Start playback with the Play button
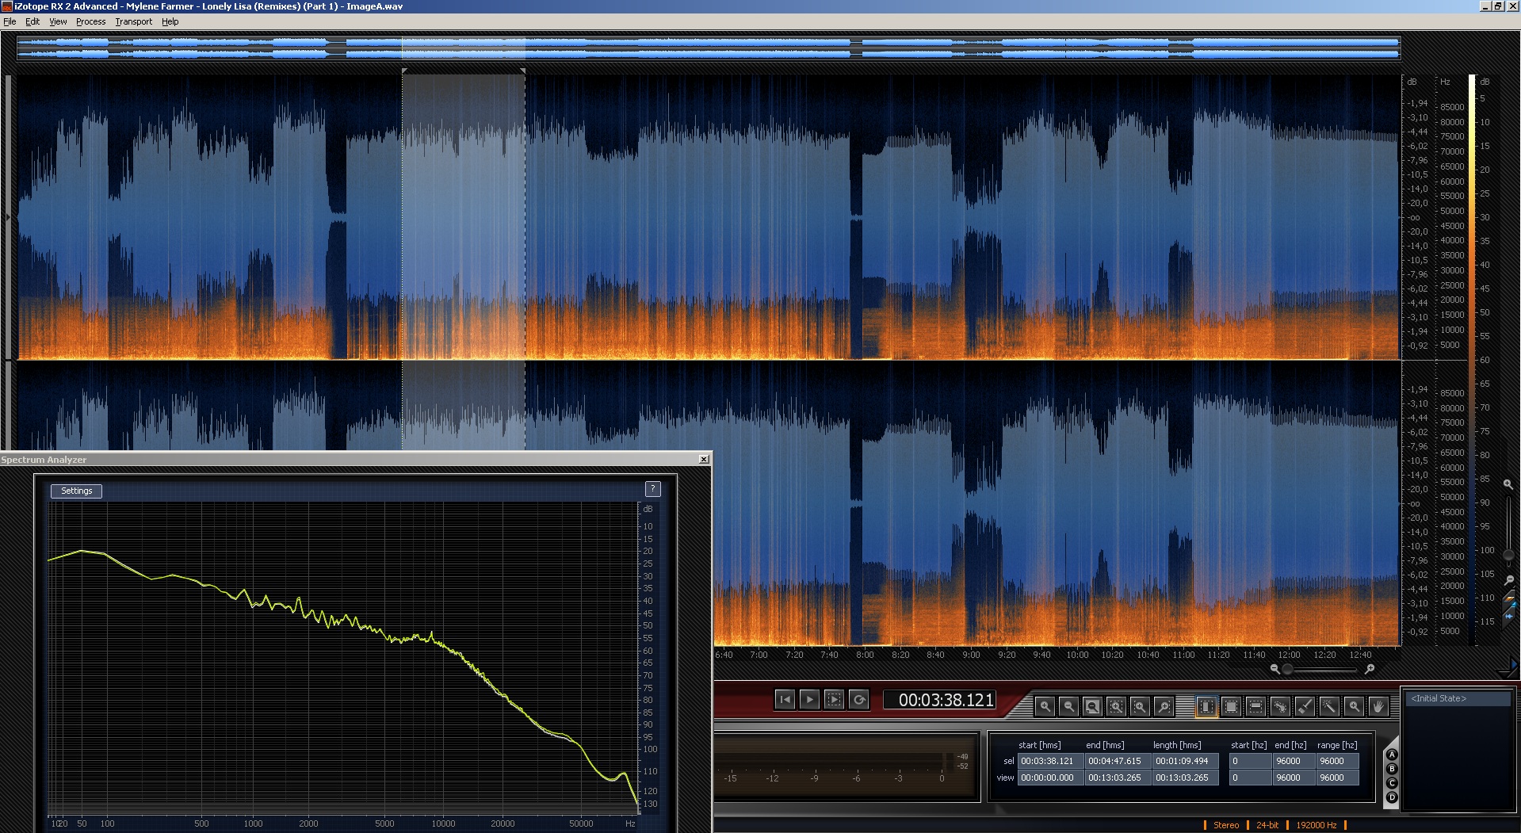The height and width of the screenshot is (833, 1521). click(809, 699)
